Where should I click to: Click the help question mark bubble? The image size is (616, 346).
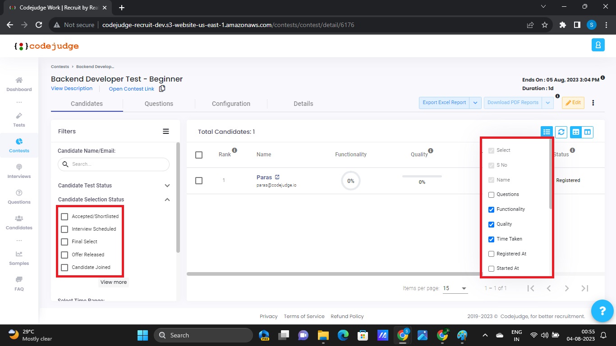click(602, 310)
